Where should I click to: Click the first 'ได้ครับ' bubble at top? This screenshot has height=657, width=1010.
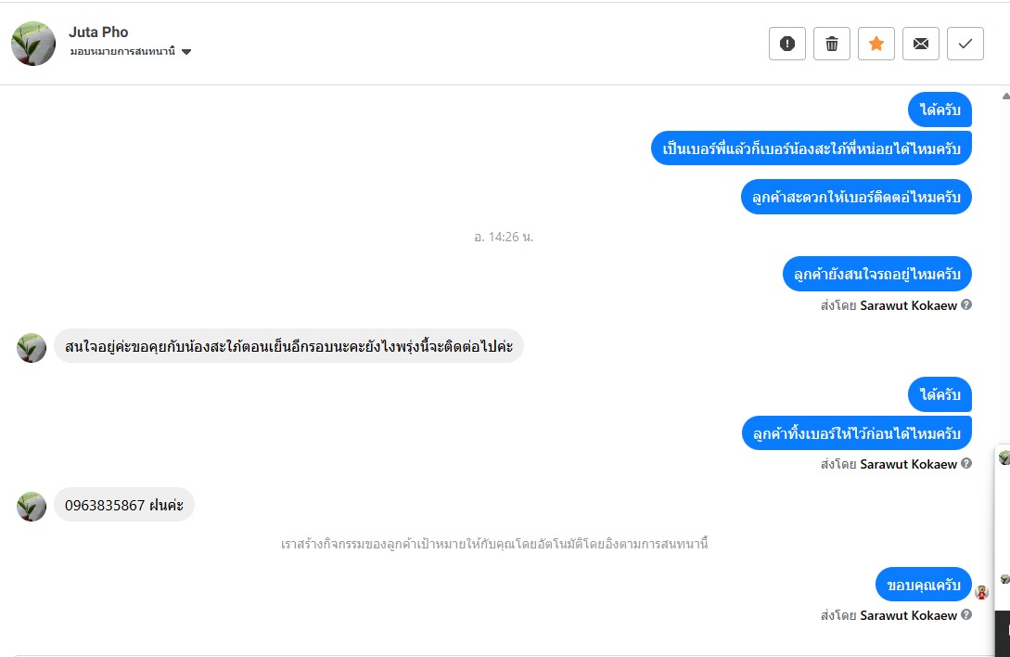tap(940, 110)
